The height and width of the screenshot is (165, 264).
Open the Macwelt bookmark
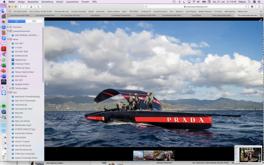pyautogui.click(x=17, y=113)
